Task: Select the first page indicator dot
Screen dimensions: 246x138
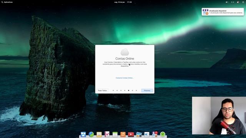Action: click(113, 90)
